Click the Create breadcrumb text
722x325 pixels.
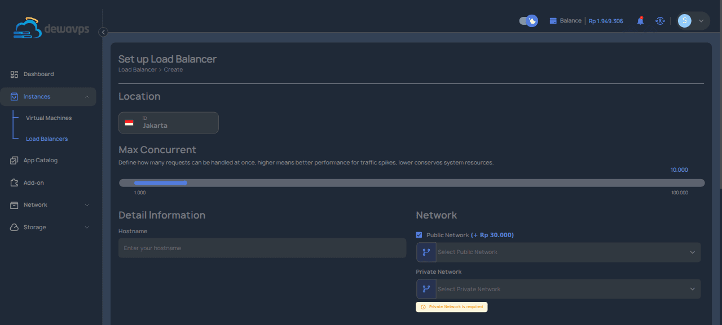[x=173, y=70]
